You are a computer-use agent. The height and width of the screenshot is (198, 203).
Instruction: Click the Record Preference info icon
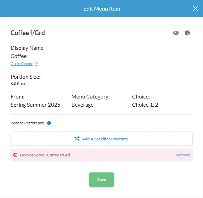tap(49, 123)
